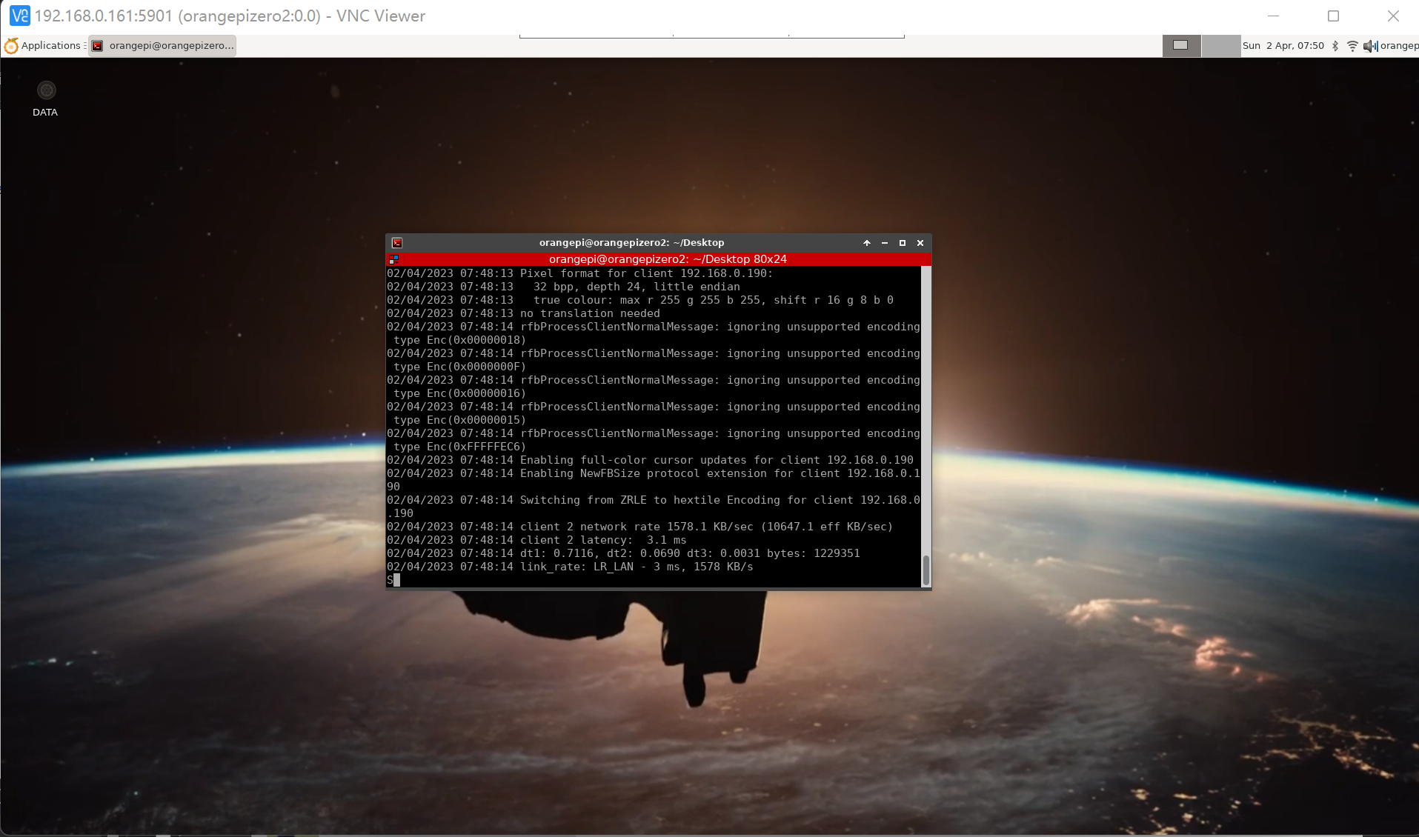Select the orangepi terminal taskbar button
This screenshot has height=837, width=1419.
[162, 46]
